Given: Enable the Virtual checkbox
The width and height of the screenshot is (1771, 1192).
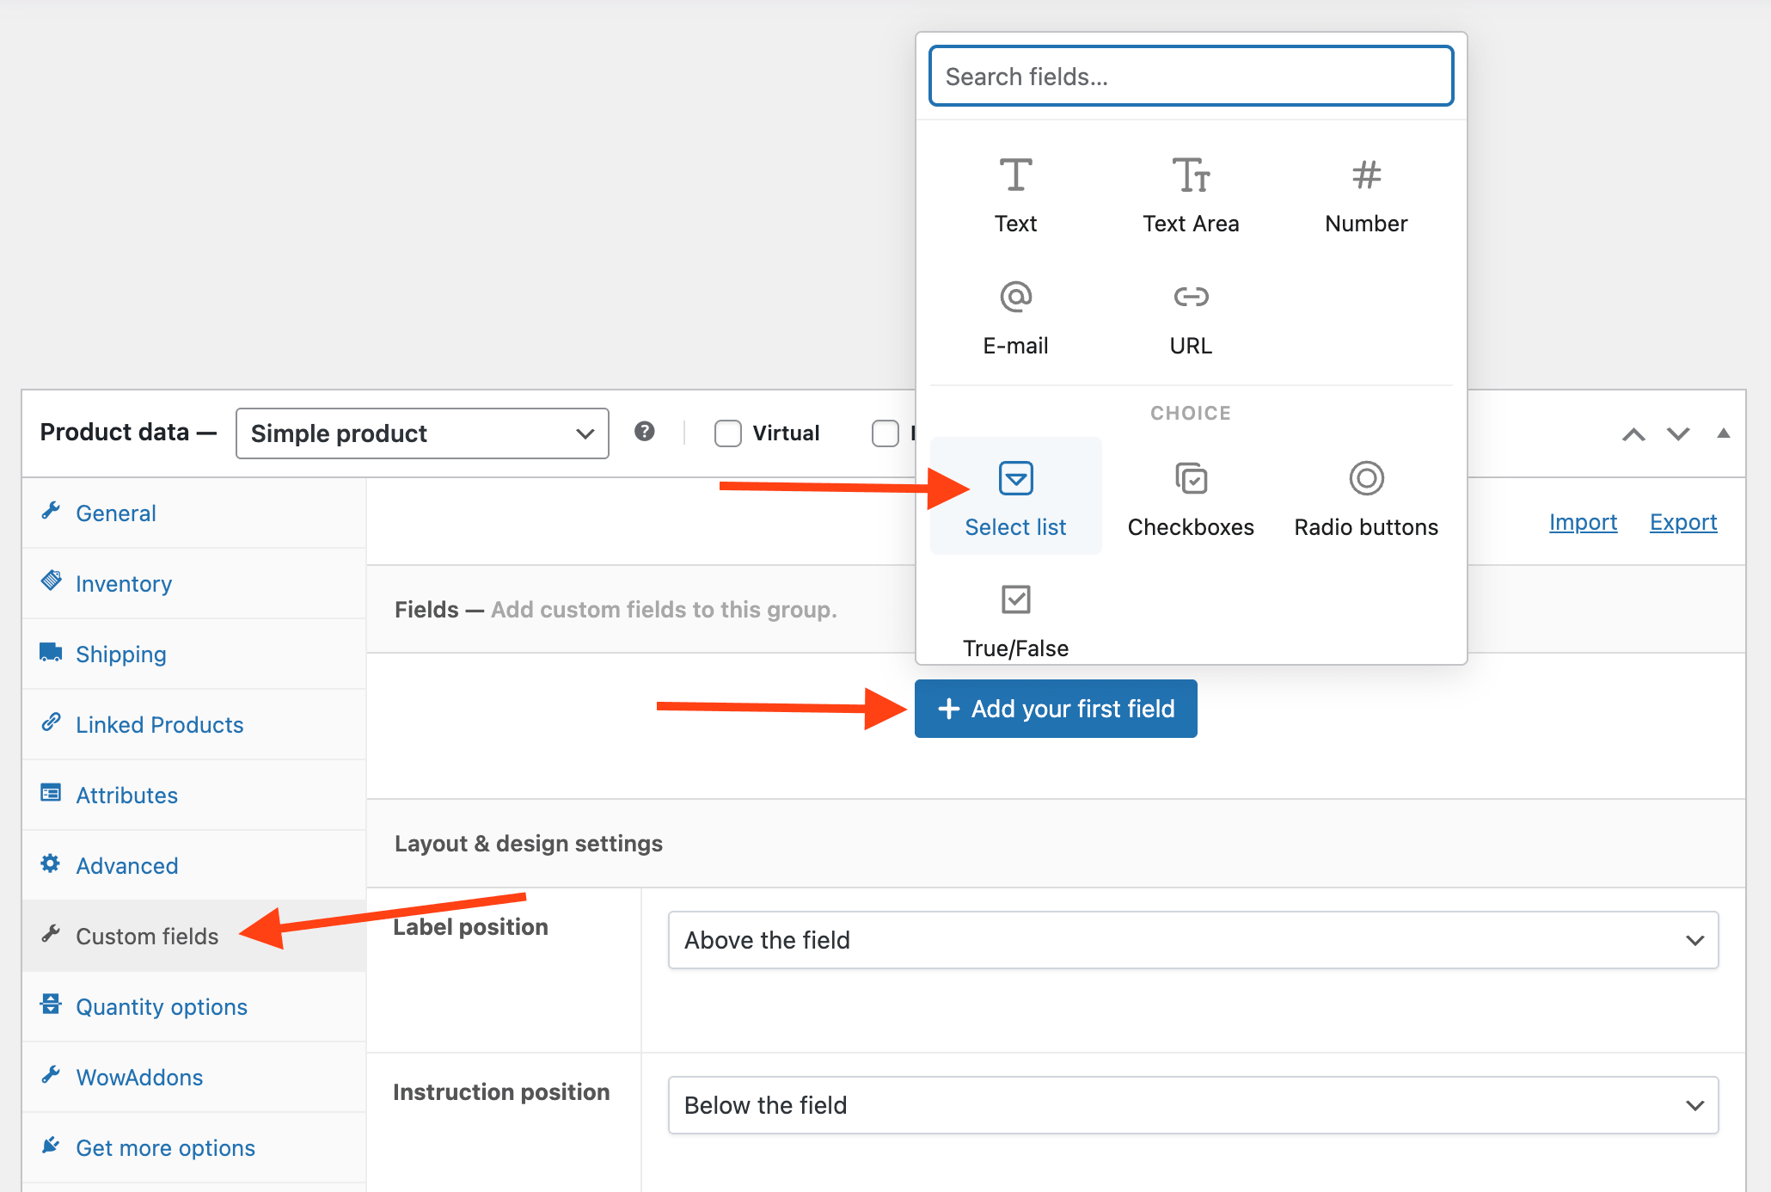Looking at the screenshot, I should [728, 433].
